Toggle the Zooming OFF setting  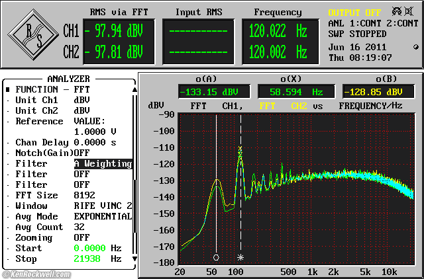(69, 237)
